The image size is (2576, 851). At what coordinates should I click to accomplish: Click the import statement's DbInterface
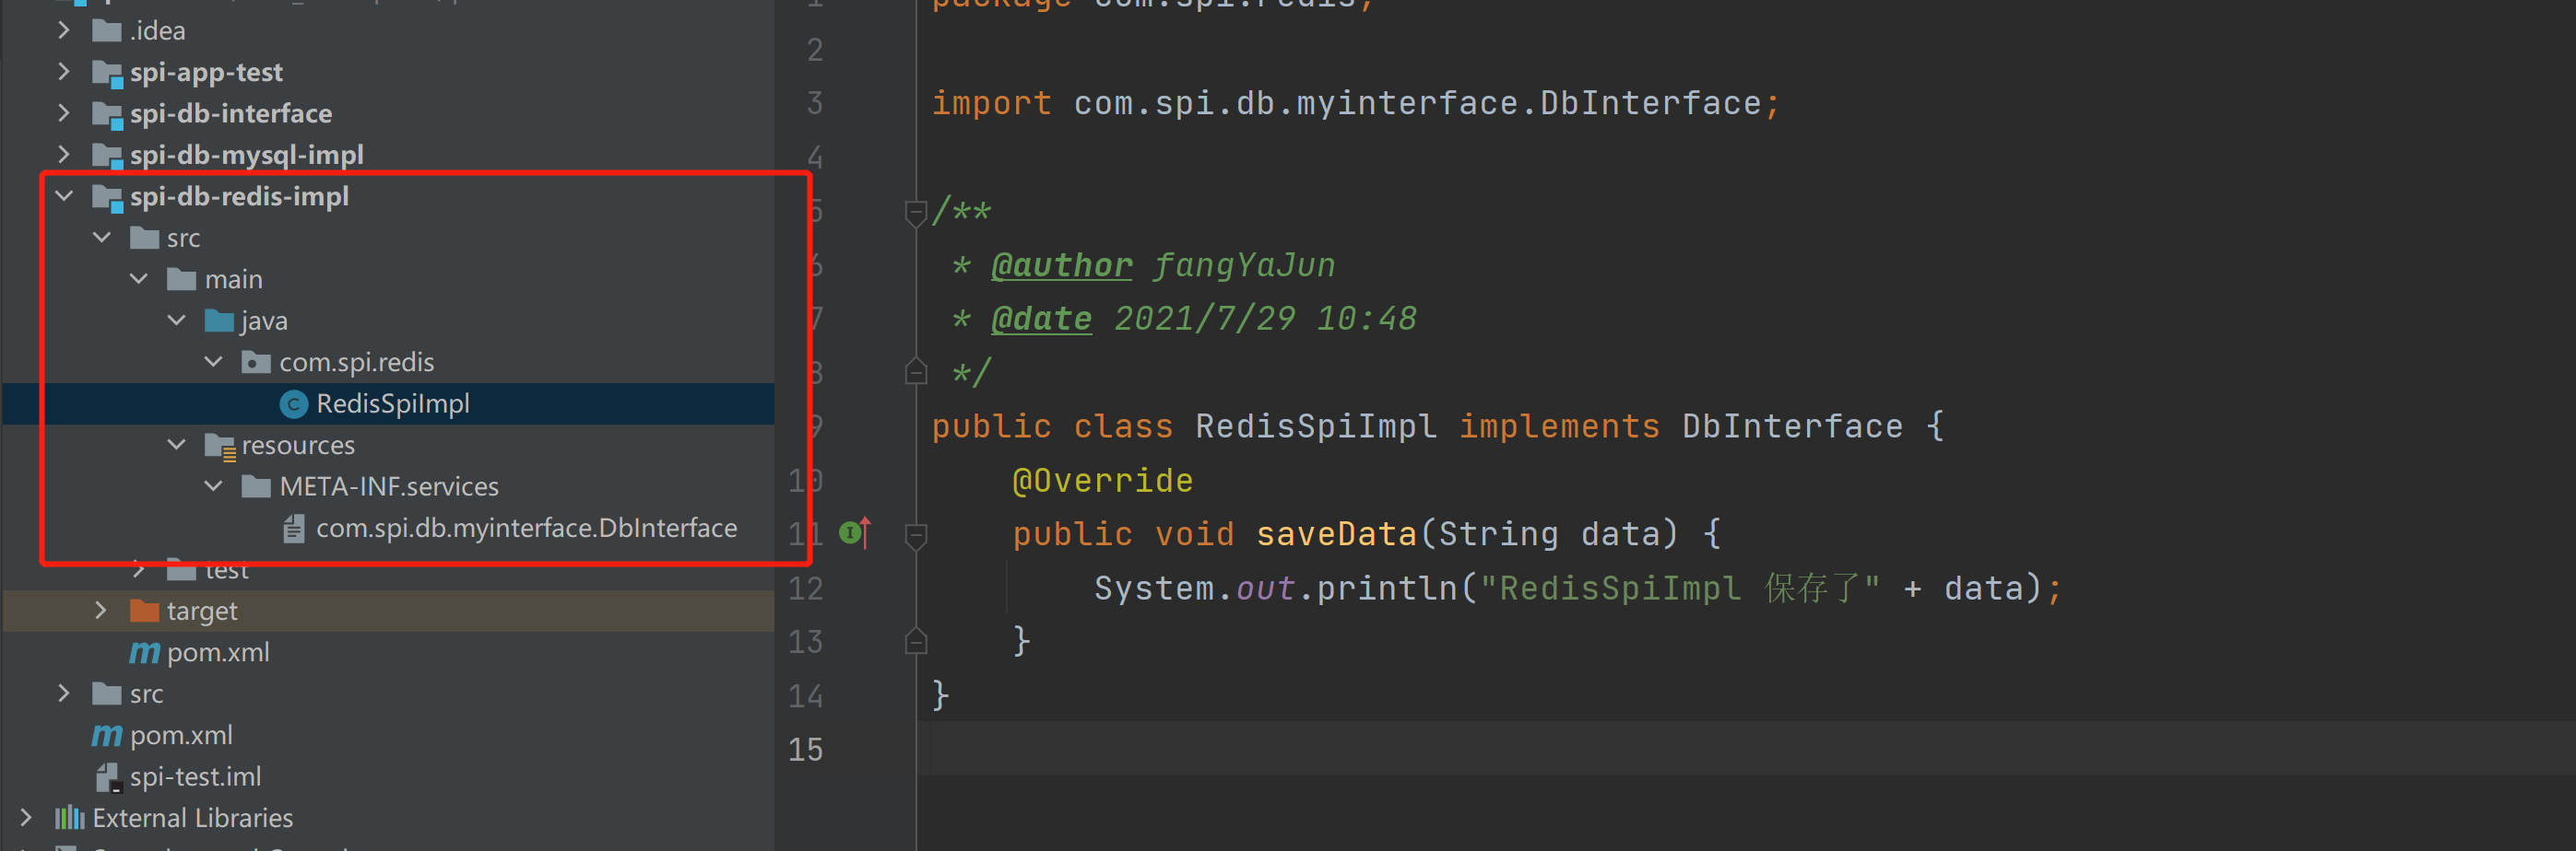(x=1650, y=104)
